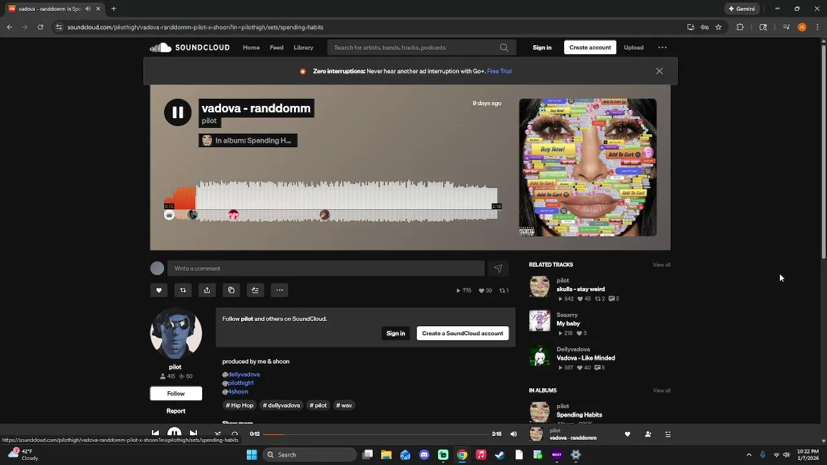Select the dellyvadova tag
This screenshot has width=827, height=465.
(282, 406)
